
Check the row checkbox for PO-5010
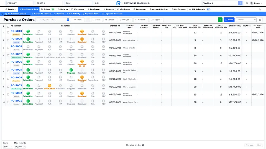point(8,33)
